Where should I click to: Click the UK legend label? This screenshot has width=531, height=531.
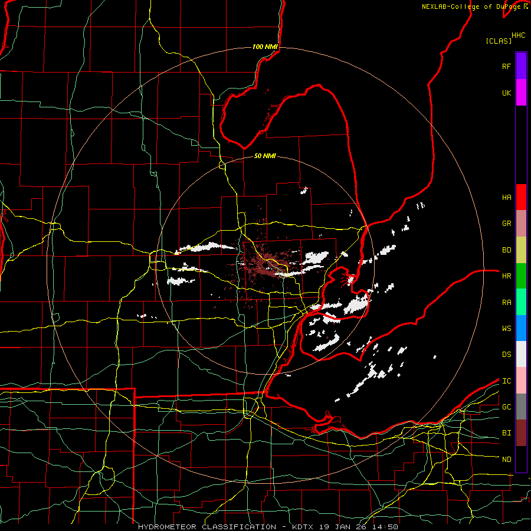coord(507,93)
